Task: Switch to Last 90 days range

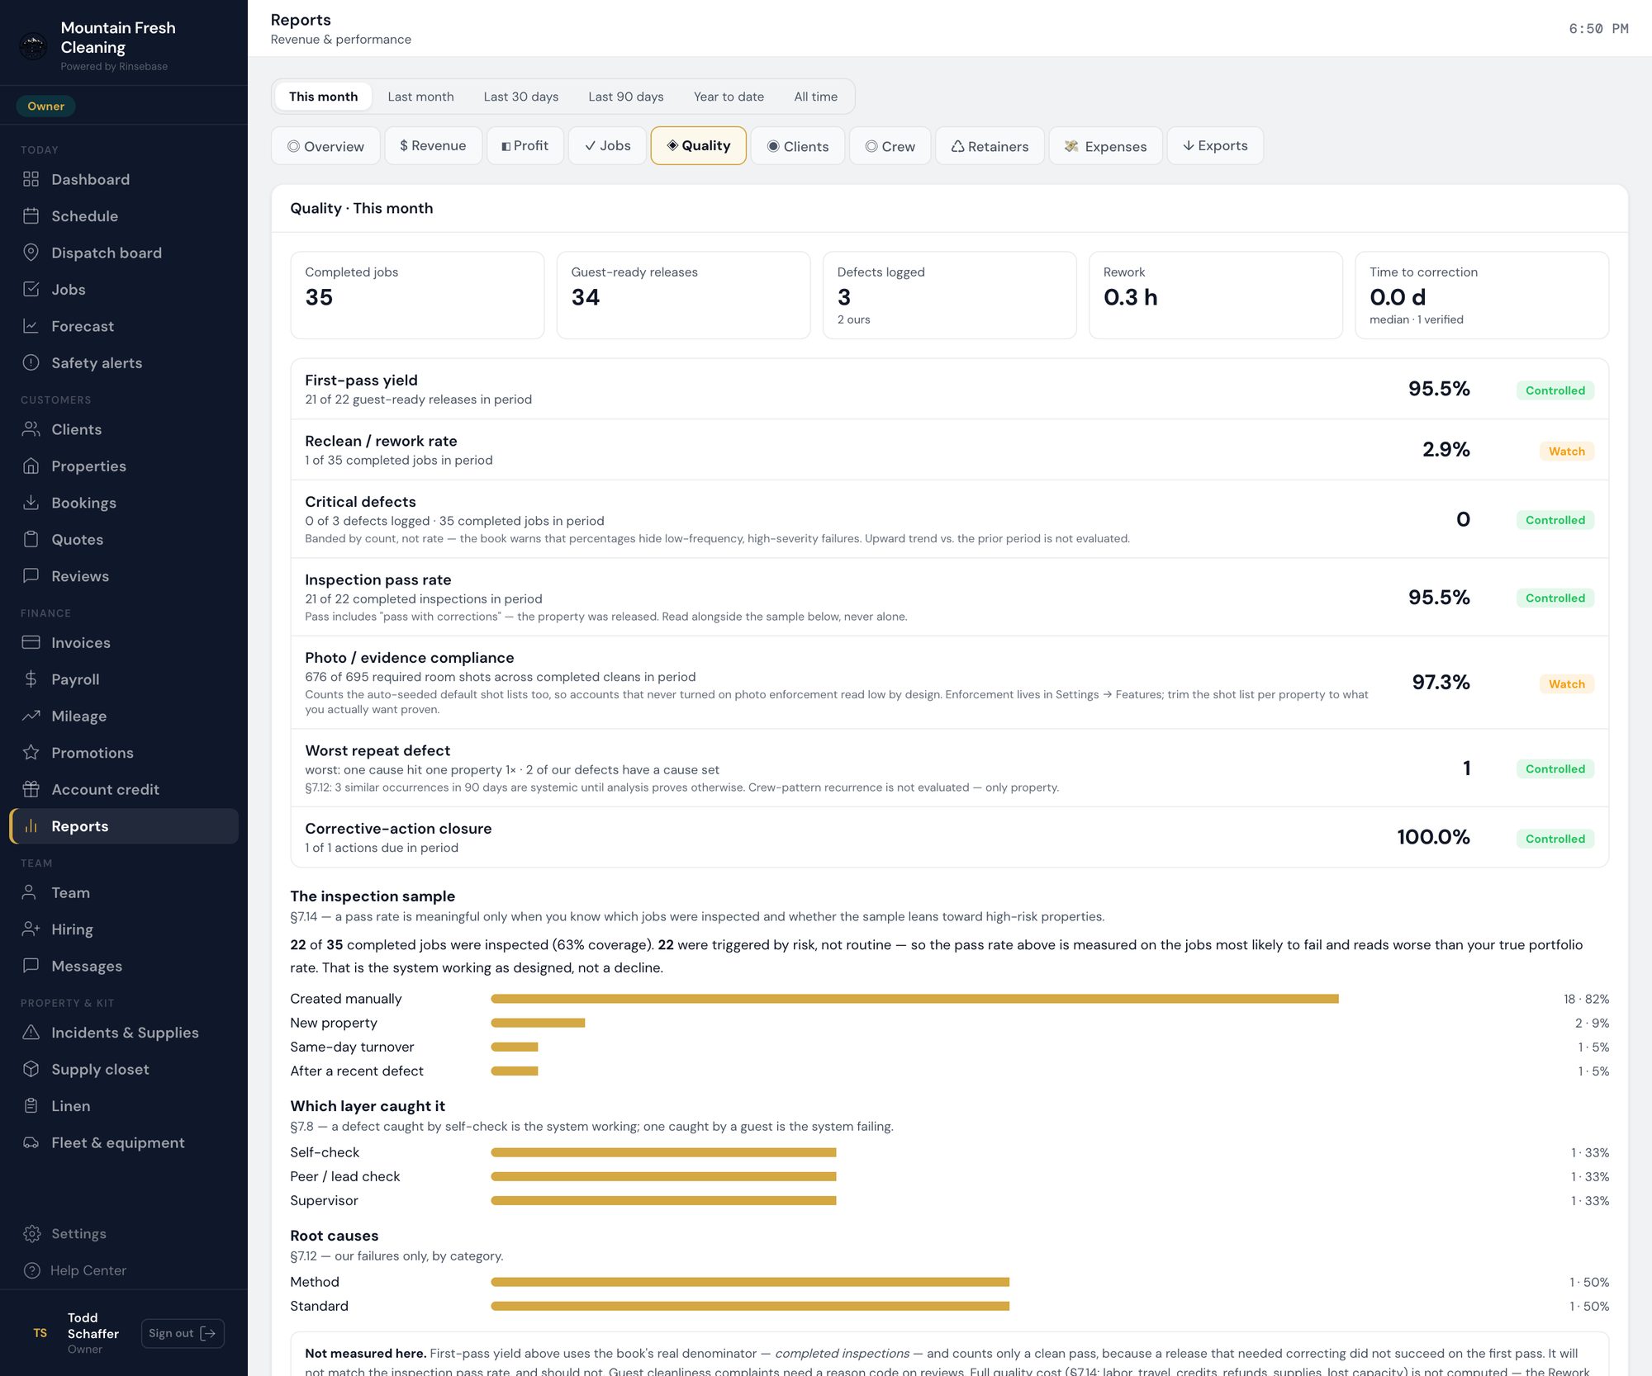Action: point(625,97)
